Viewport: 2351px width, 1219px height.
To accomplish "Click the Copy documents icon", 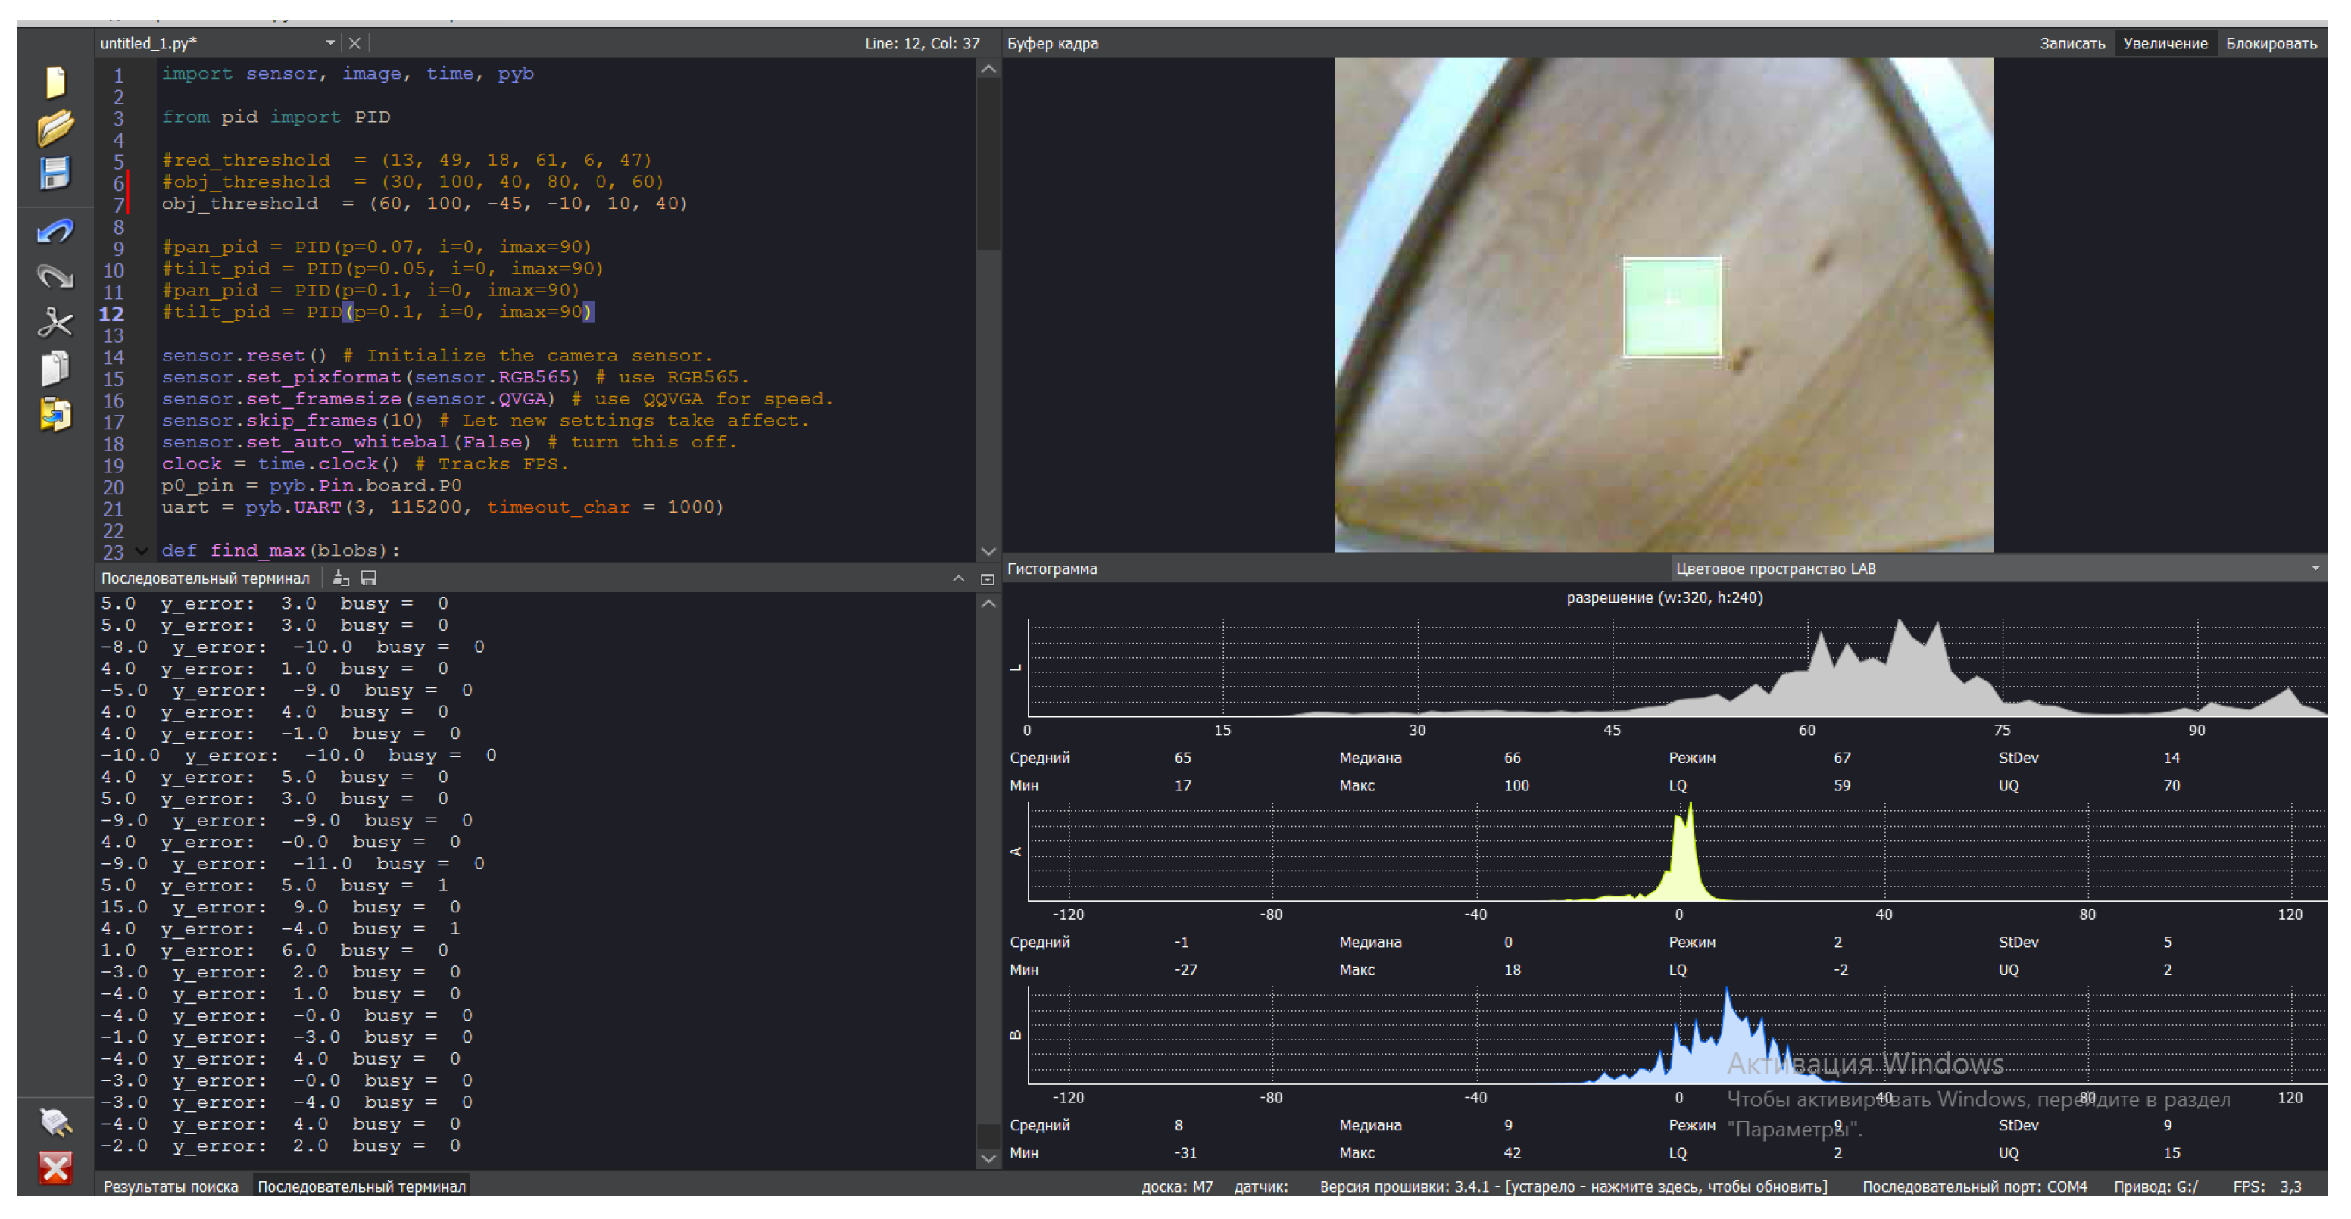I will tap(55, 368).
